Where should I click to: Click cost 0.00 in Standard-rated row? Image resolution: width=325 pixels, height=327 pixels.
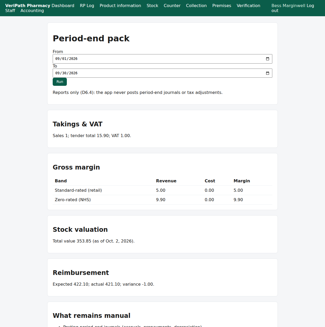point(209,190)
